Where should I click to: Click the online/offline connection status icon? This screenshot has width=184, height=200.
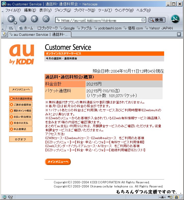tap(162, 197)
